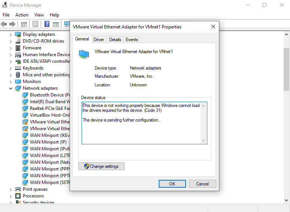Image resolution: width=290 pixels, height=212 pixels.
Task: Select WAN Miniport (IKEv2) row
Action: coord(46,135)
